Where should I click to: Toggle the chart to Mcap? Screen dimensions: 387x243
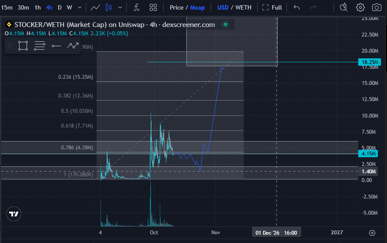coord(197,7)
